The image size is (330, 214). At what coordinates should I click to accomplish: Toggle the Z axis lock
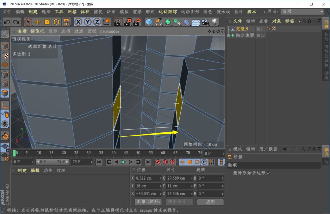[97, 22]
